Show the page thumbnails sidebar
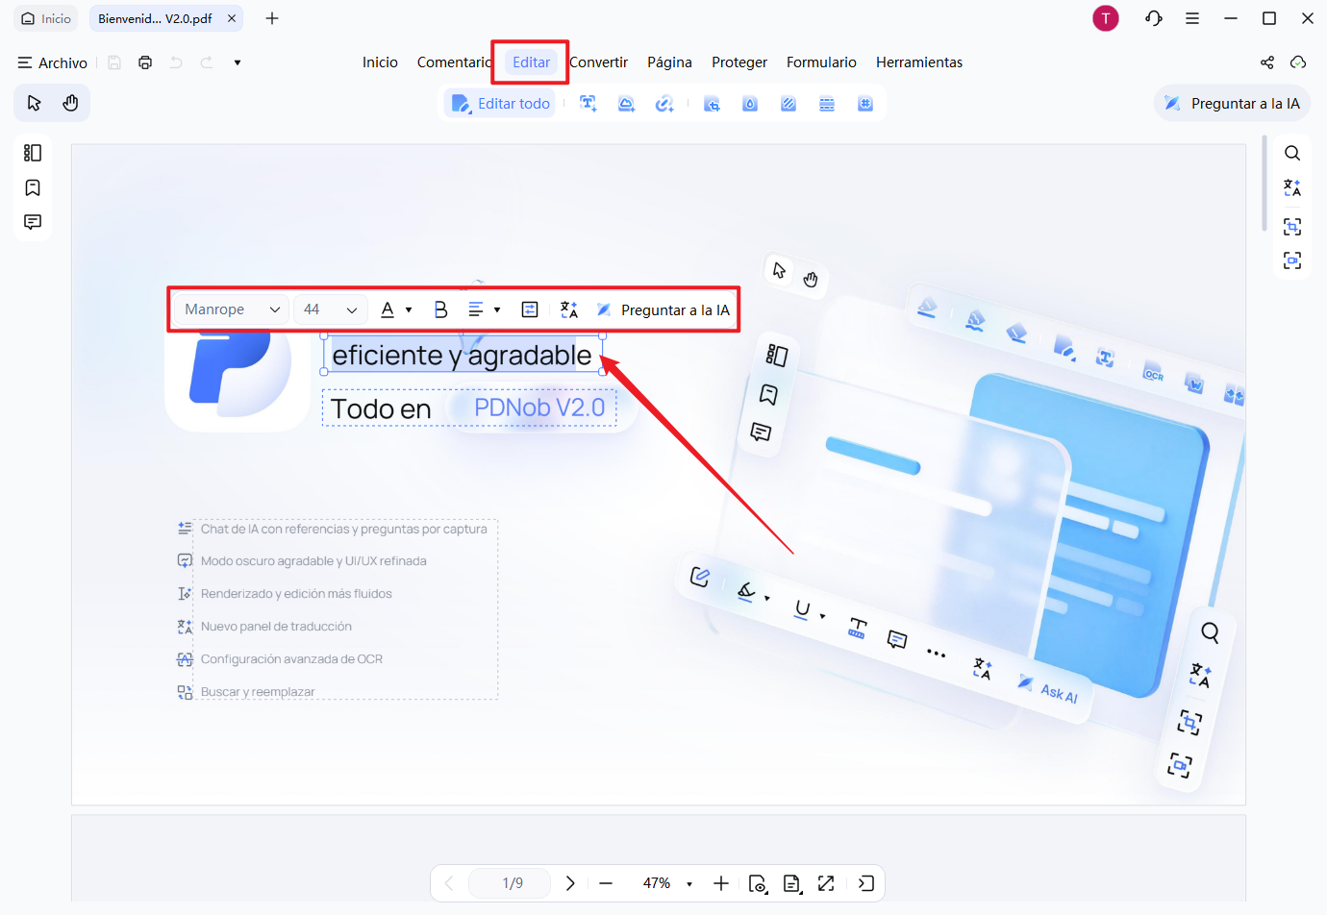This screenshot has width=1327, height=915. (33, 152)
